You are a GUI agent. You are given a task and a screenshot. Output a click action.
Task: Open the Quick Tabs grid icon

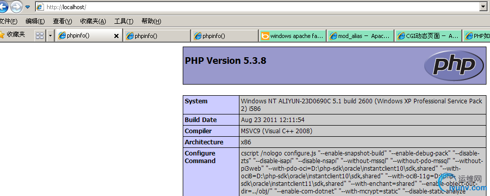tap(39, 35)
